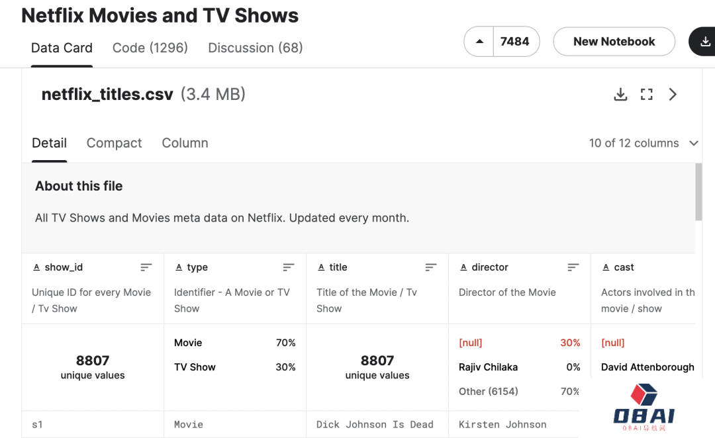Select the Detail view tab

coord(49,143)
